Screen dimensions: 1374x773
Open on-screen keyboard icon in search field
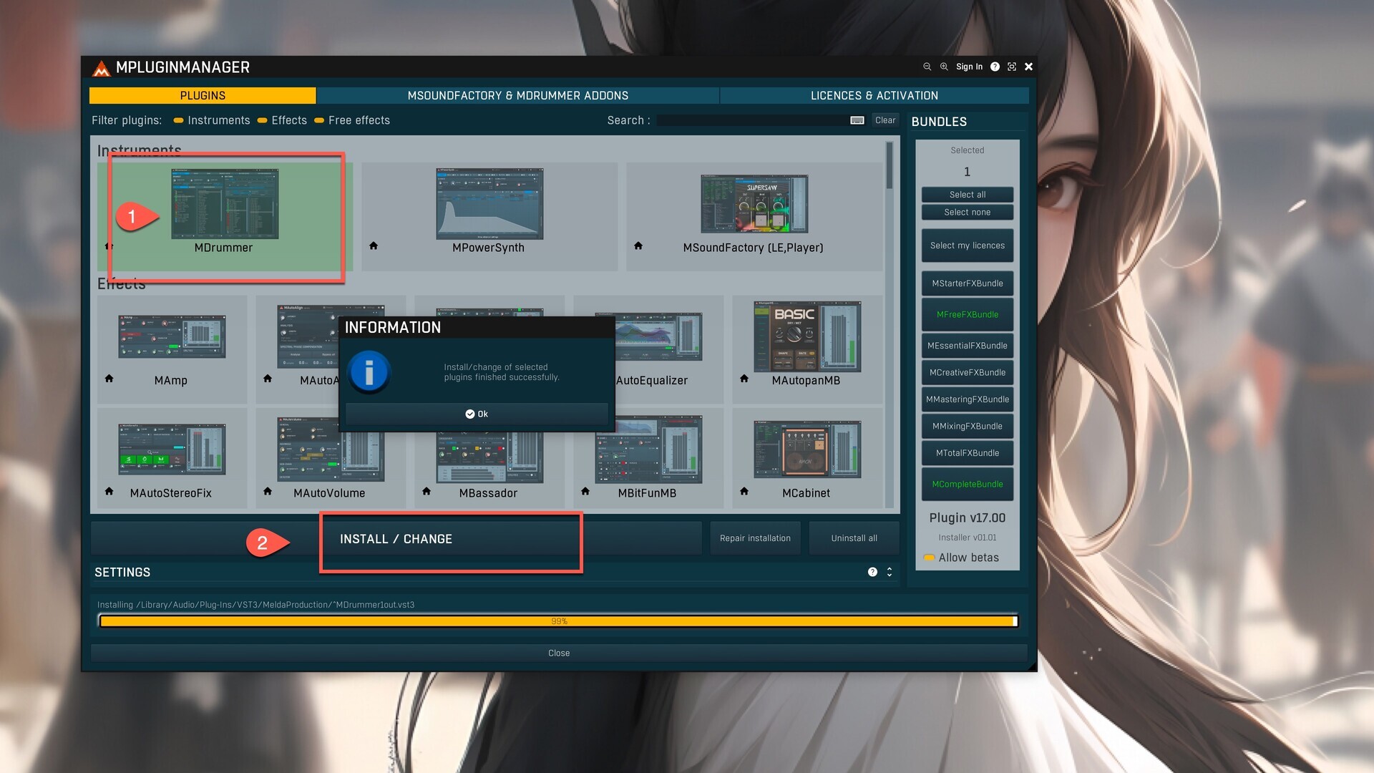(857, 120)
